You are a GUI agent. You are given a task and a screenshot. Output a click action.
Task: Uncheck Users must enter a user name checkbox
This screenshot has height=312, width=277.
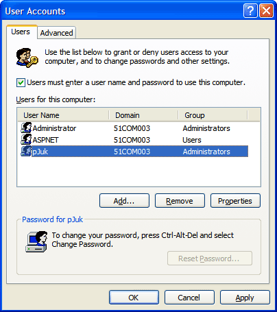tap(21, 82)
